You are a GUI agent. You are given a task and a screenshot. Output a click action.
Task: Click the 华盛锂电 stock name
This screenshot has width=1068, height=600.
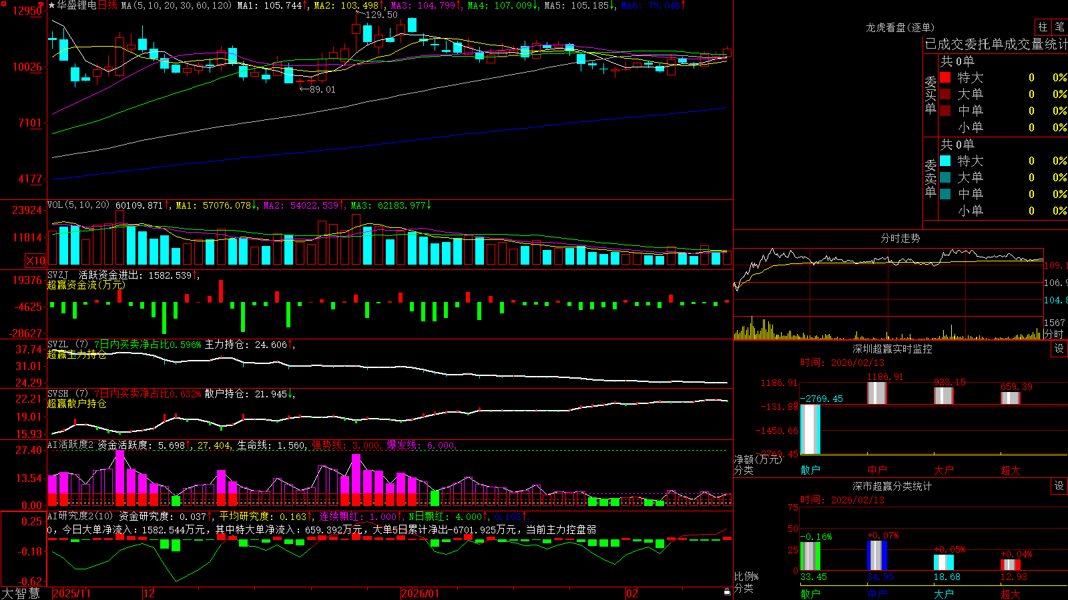[x=77, y=5]
